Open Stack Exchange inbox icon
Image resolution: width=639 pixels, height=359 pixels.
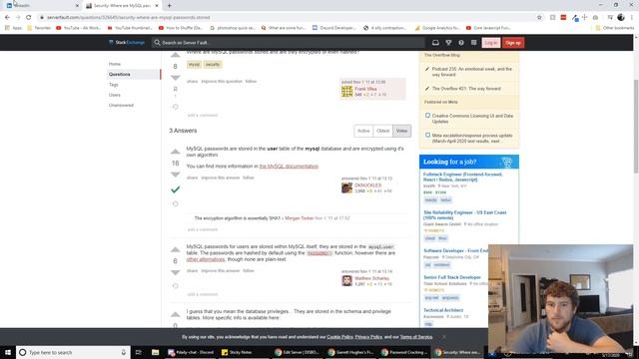tap(435, 42)
